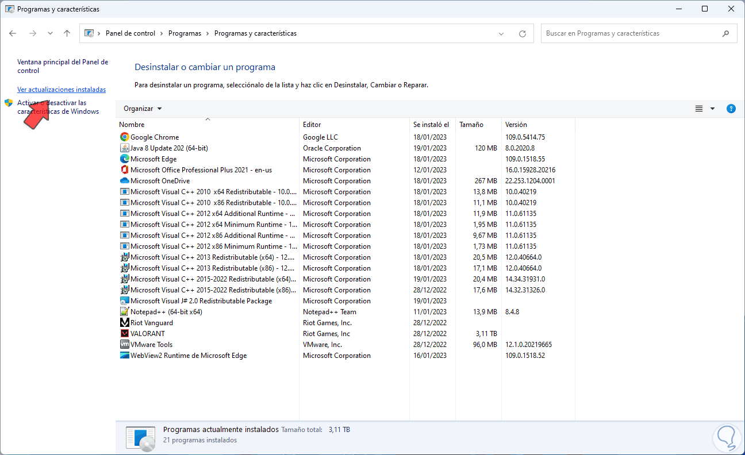745x455 pixels.
Task: Expand the chevron after Programas breadcrumb
Action: (x=208, y=33)
